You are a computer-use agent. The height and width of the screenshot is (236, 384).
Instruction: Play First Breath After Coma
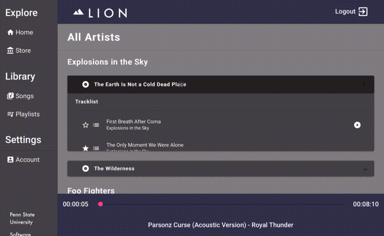357,125
